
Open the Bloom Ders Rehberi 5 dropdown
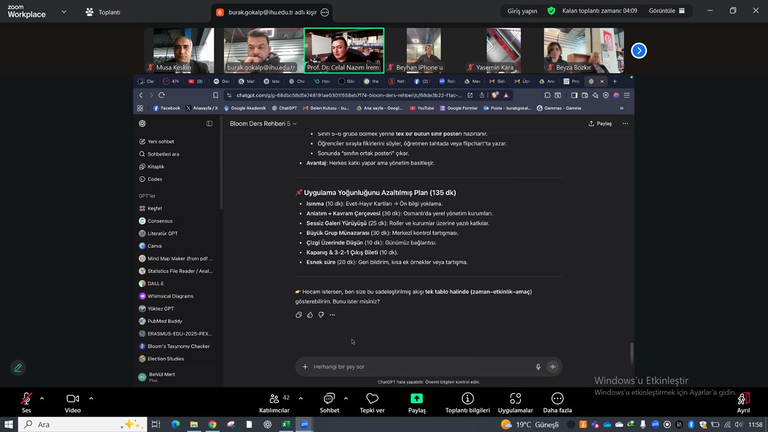(x=263, y=124)
